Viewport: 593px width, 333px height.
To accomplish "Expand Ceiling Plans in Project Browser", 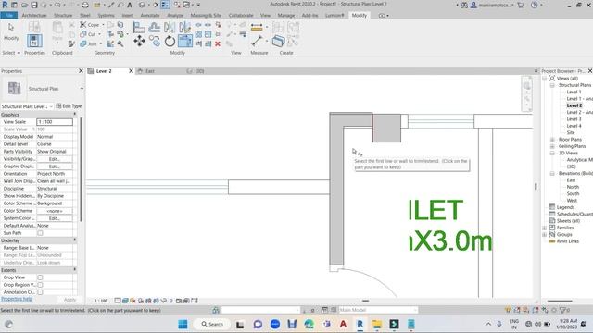I will pyautogui.click(x=552, y=146).
